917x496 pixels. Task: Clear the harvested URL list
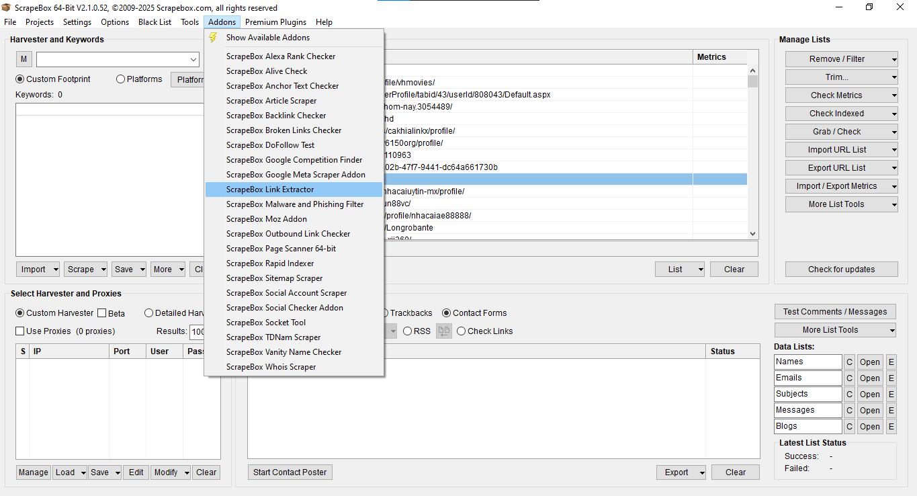coord(734,270)
